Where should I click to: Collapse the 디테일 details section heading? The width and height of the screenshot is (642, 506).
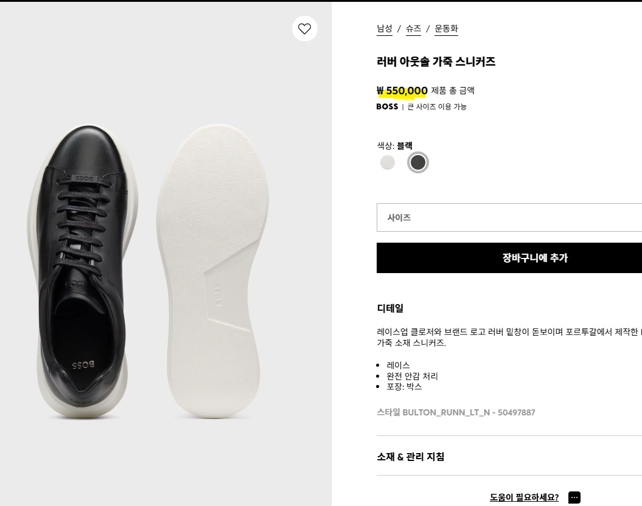[x=390, y=308]
